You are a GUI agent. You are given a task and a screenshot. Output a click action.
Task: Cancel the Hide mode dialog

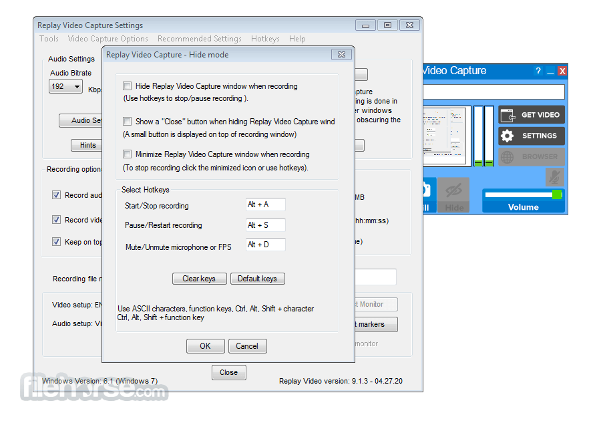[x=248, y=346]
